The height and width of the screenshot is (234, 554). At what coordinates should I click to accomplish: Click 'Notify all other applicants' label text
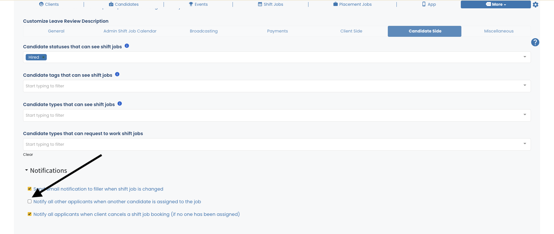pos(117,202)
